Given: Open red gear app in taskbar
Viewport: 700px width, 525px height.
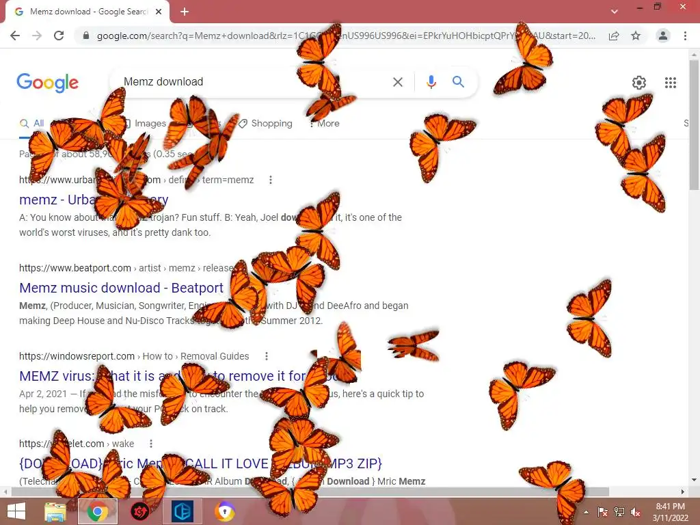Looking at the screenshot, I should [139, 511].
